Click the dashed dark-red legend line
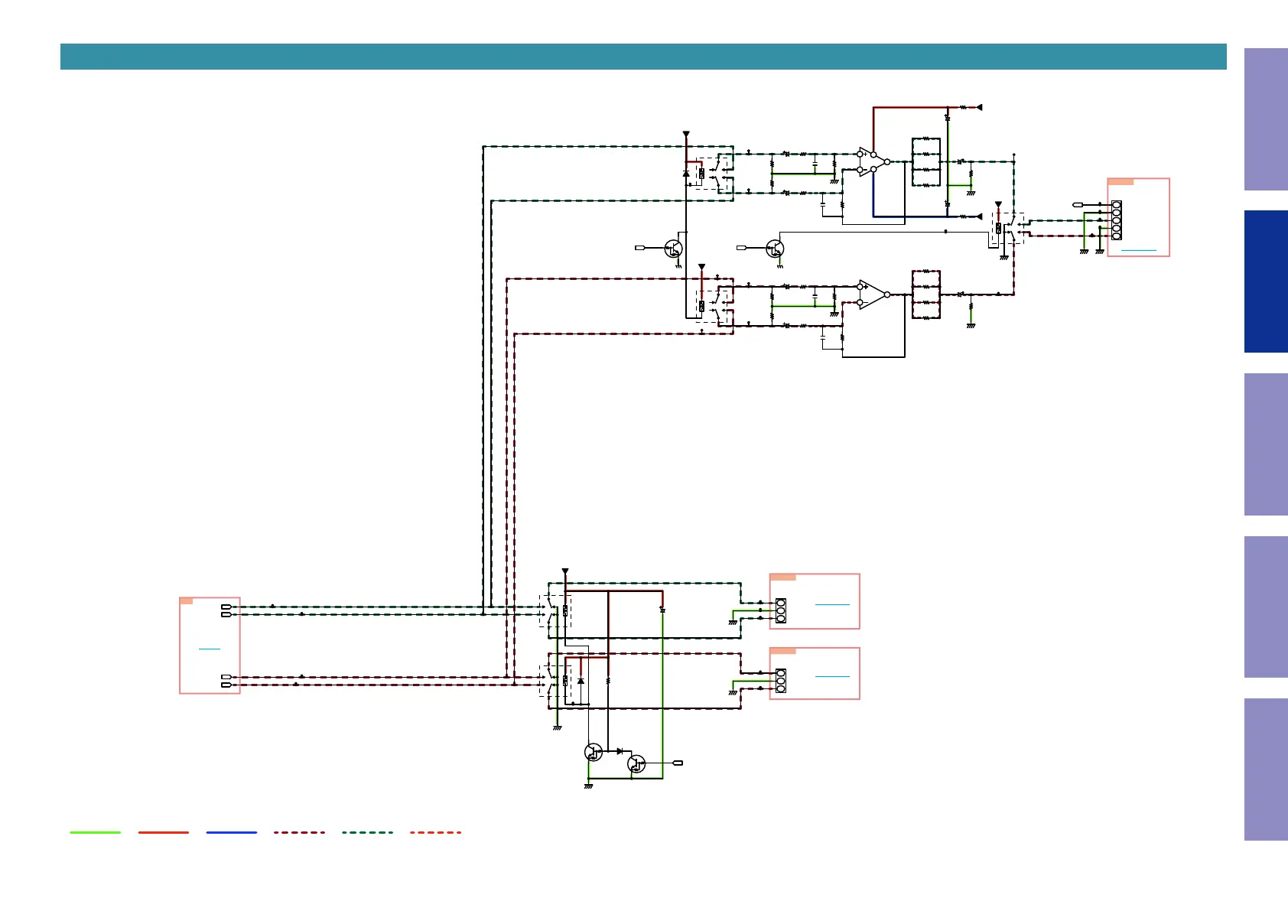 (x=300, y=832)
